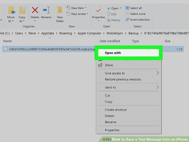Screen dimensions: 189x142
Task: Expand the Send to submenu arrow
Action: tap(158, 87)
